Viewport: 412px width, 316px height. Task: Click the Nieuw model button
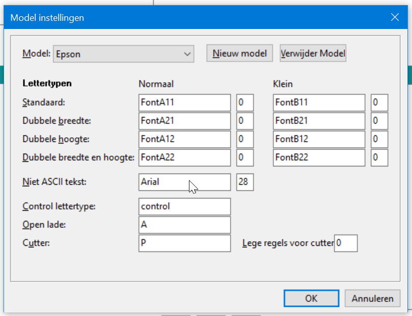(x=240, y=53)
